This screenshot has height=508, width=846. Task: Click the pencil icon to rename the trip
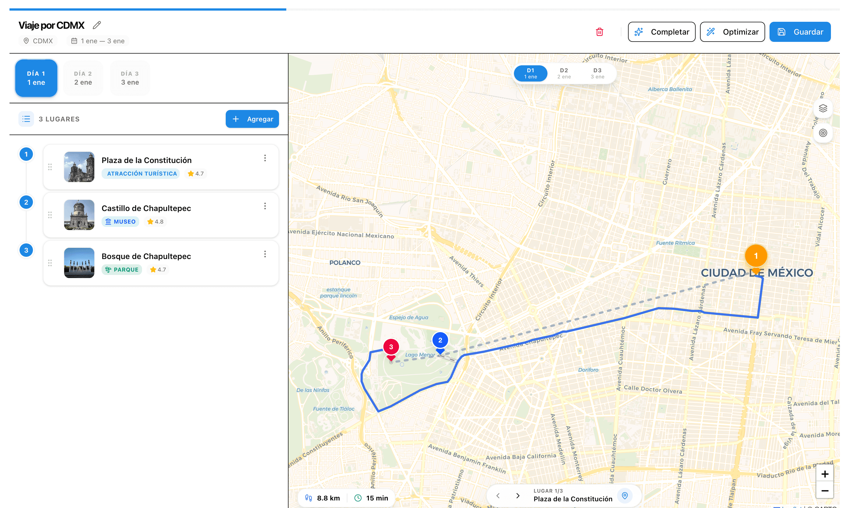click(97, 25)
